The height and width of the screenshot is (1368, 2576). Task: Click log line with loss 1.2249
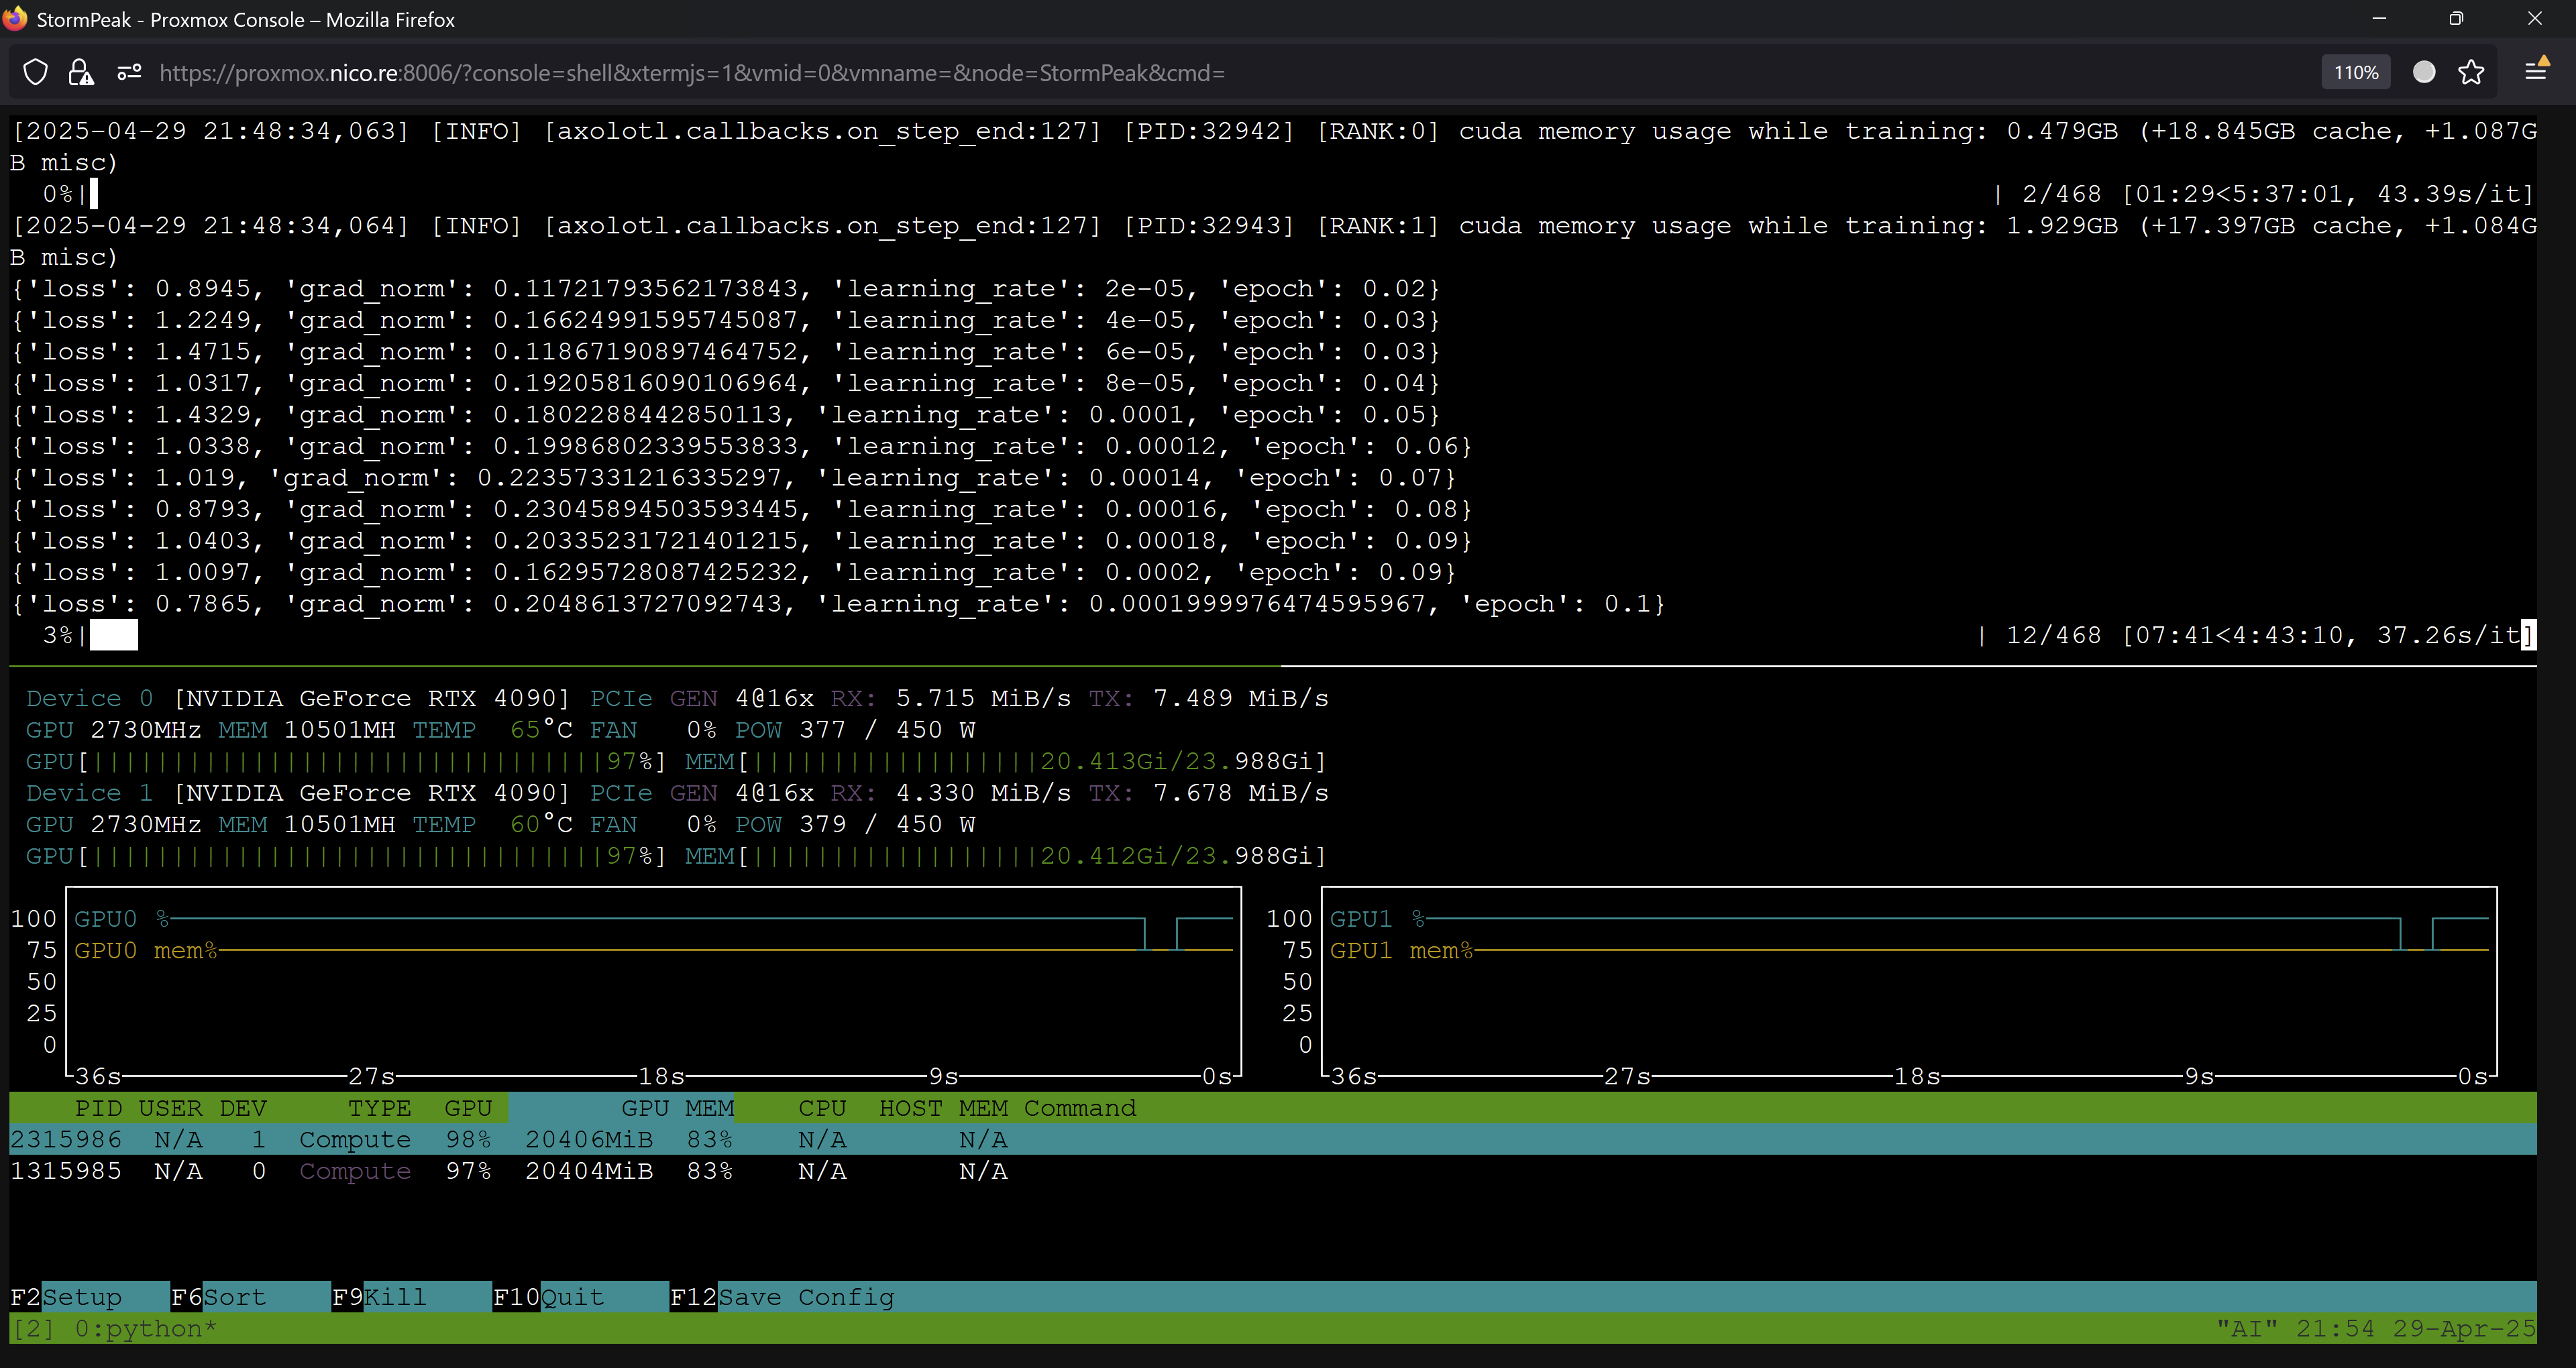tap(725, 320)
